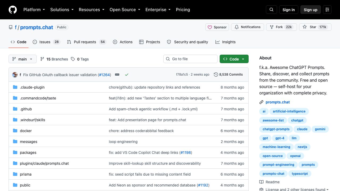Click the Sign in button
Viewport: 340px width, 191px height.
(288, 10)
